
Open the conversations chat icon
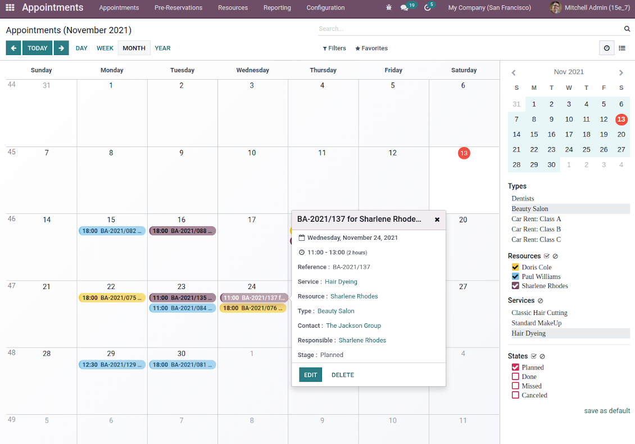[404, 8]
